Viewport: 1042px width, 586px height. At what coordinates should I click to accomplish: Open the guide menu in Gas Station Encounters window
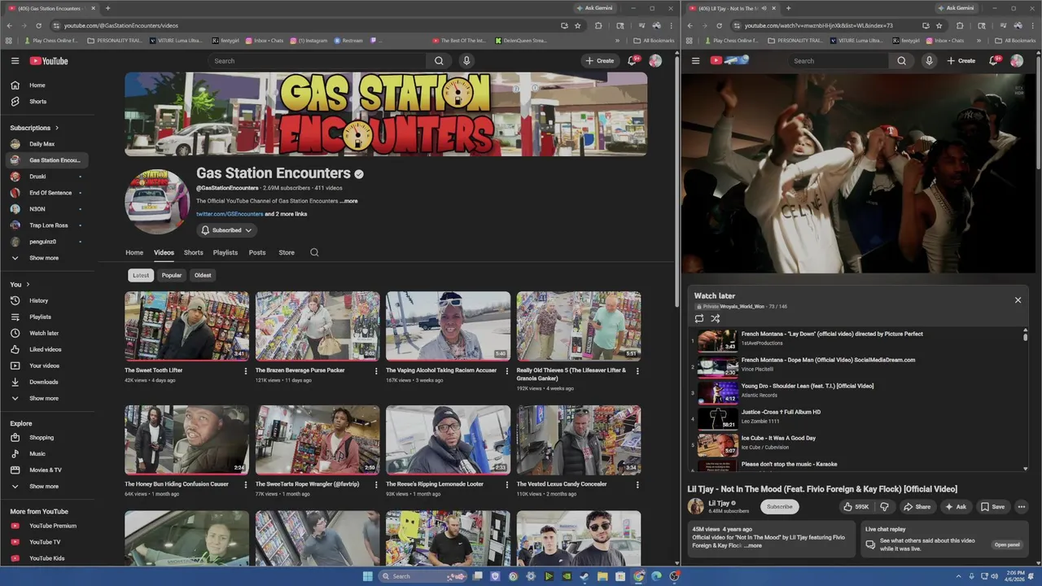tap(15, 61)
